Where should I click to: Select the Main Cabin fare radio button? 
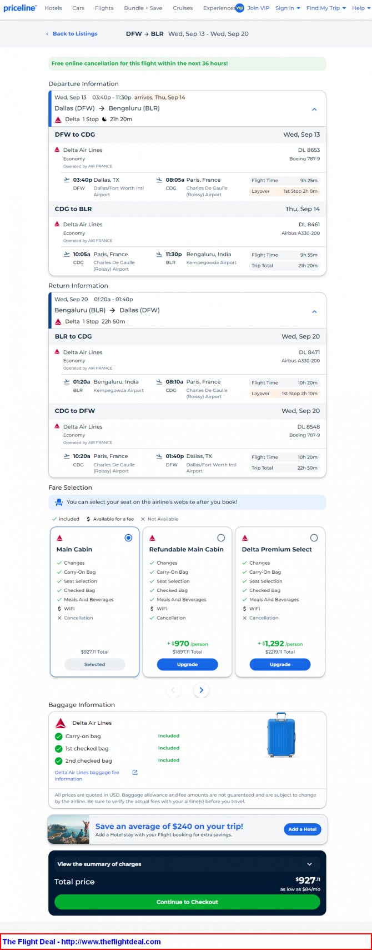(x=128, y=538)
